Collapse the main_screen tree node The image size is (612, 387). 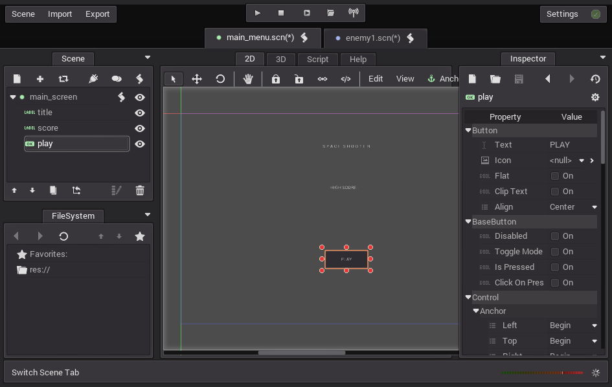(13, 97)
